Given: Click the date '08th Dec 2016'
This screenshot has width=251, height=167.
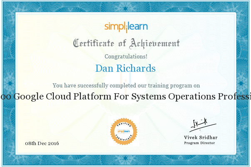Looking at the screenshot, I should coord(42,143).
